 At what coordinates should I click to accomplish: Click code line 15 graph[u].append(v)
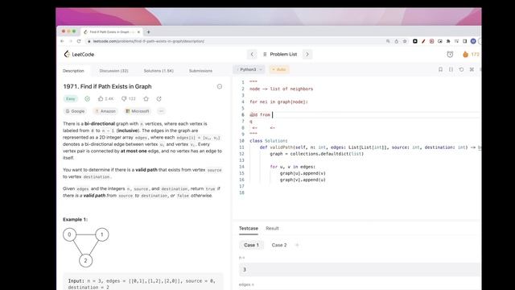click(303, 173)
